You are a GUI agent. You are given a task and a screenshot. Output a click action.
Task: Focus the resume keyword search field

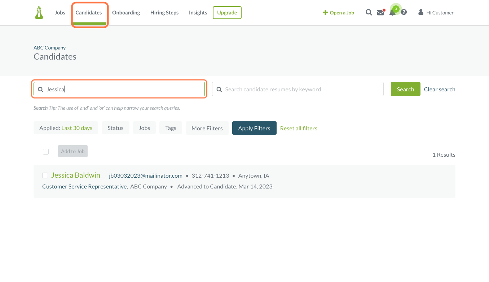tap(298, 89)
